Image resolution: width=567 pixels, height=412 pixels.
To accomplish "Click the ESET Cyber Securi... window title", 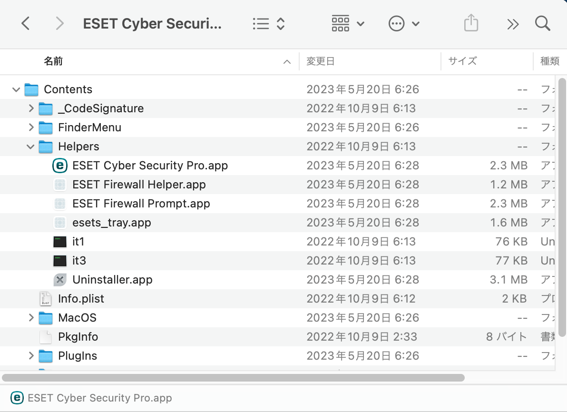I will point(152,24).
